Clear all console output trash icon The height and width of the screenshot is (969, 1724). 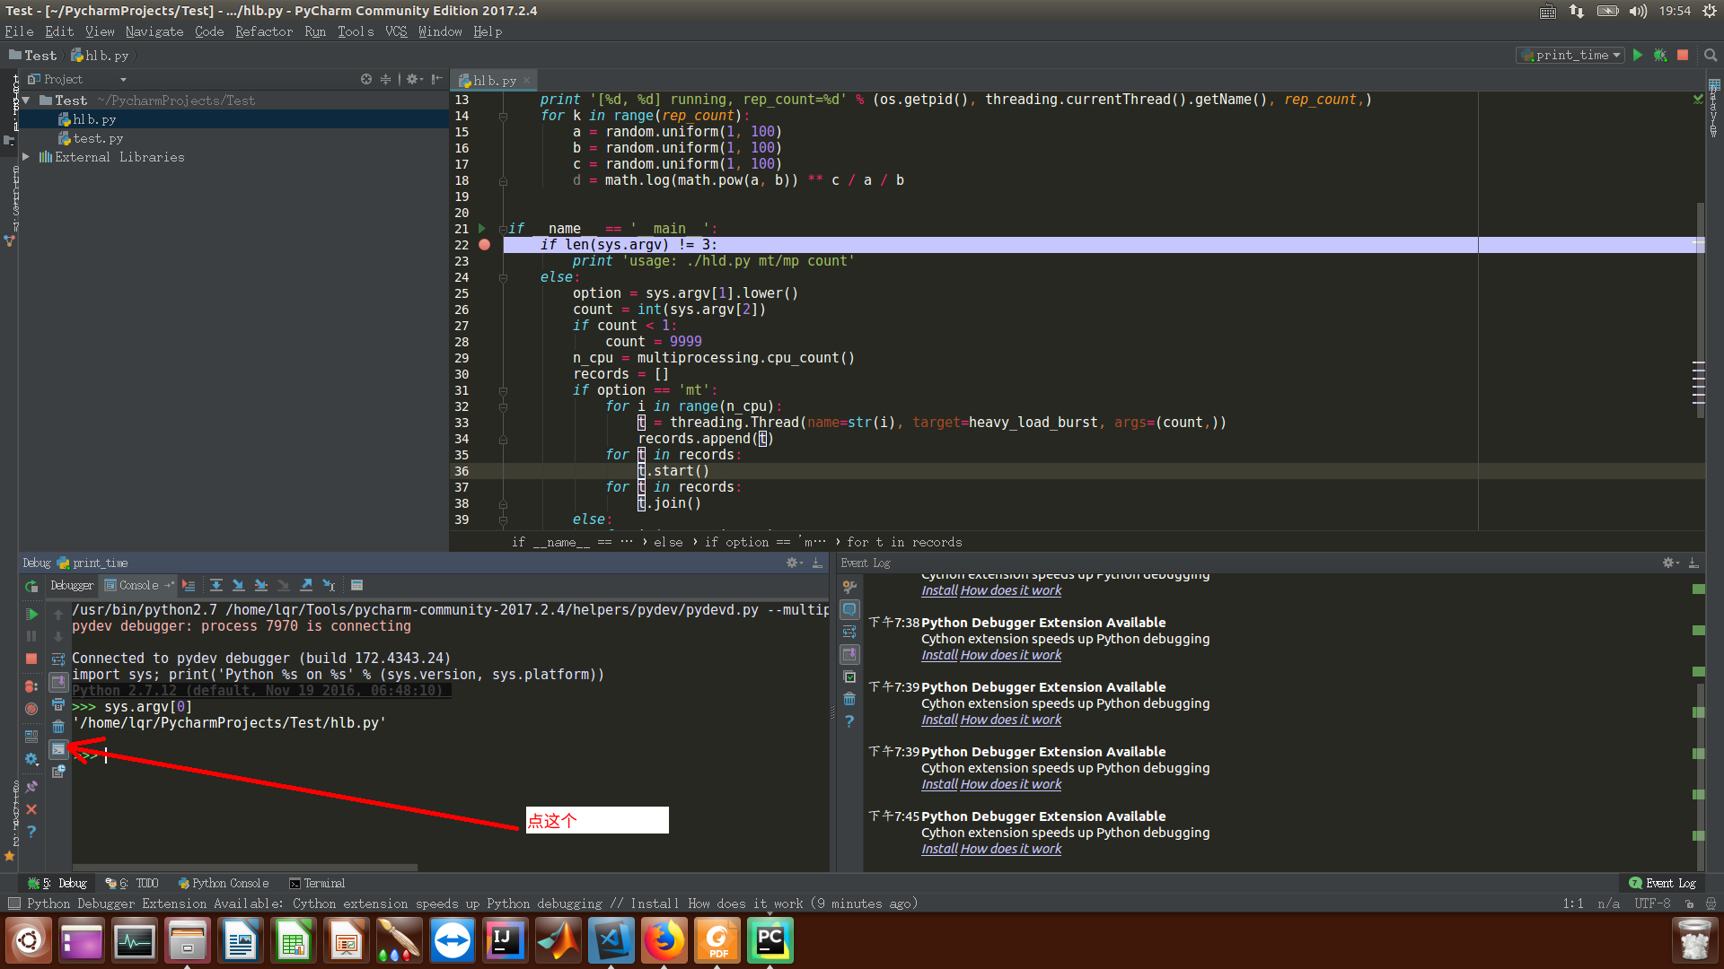click(x=58, y=727)
